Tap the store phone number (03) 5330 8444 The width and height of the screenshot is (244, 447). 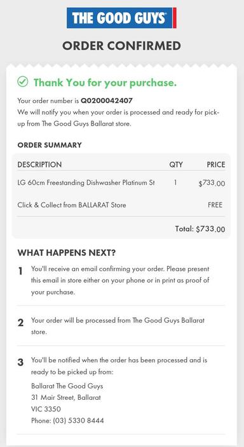[78, 420]
